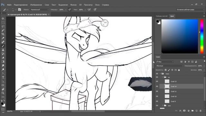Select the Цвет panel tab

172,16
